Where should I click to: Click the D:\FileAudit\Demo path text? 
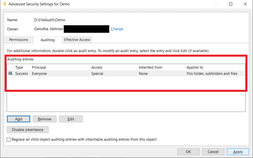coord(50,20)
